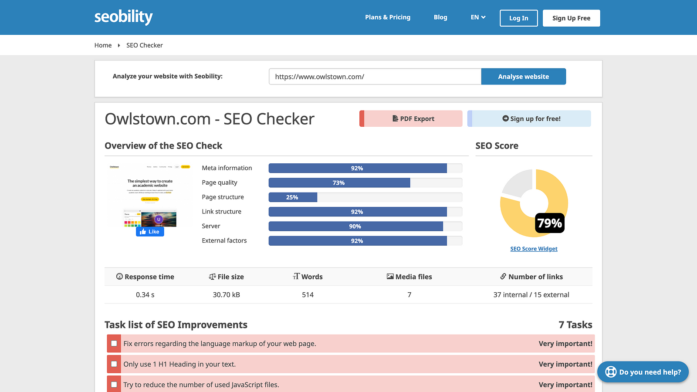Click the File size scale icon

coord(212,277)
